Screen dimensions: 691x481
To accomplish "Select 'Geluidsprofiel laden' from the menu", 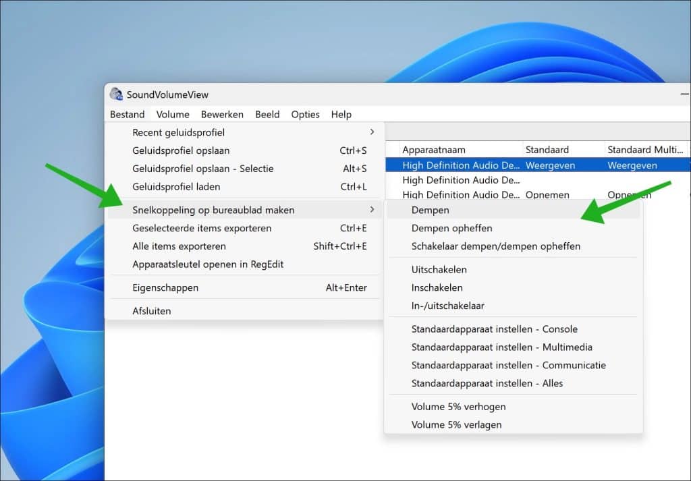I will point(244,187).
